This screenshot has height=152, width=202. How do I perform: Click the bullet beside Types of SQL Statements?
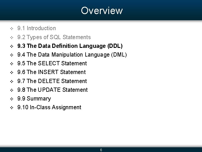pos(12,37)
